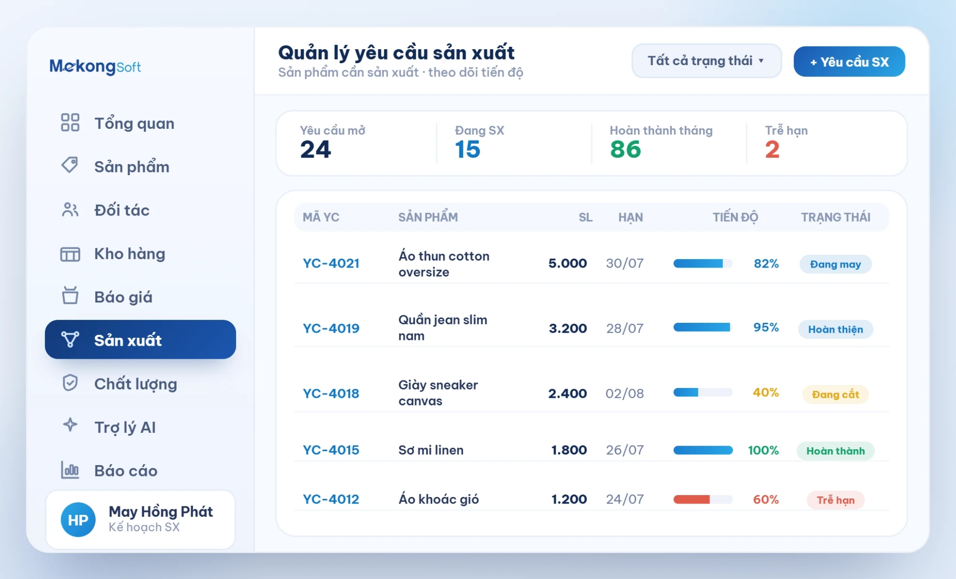Click the Tổng quan grid icon
Viewport: 956px width, 579px height.
tap(70, 122)
